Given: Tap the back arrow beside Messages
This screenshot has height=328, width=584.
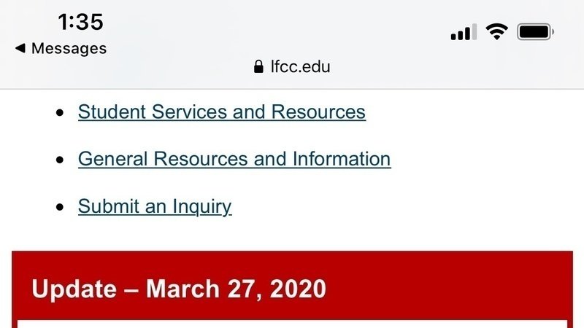Looking at the screenshot, I should (x=20, y=48).
